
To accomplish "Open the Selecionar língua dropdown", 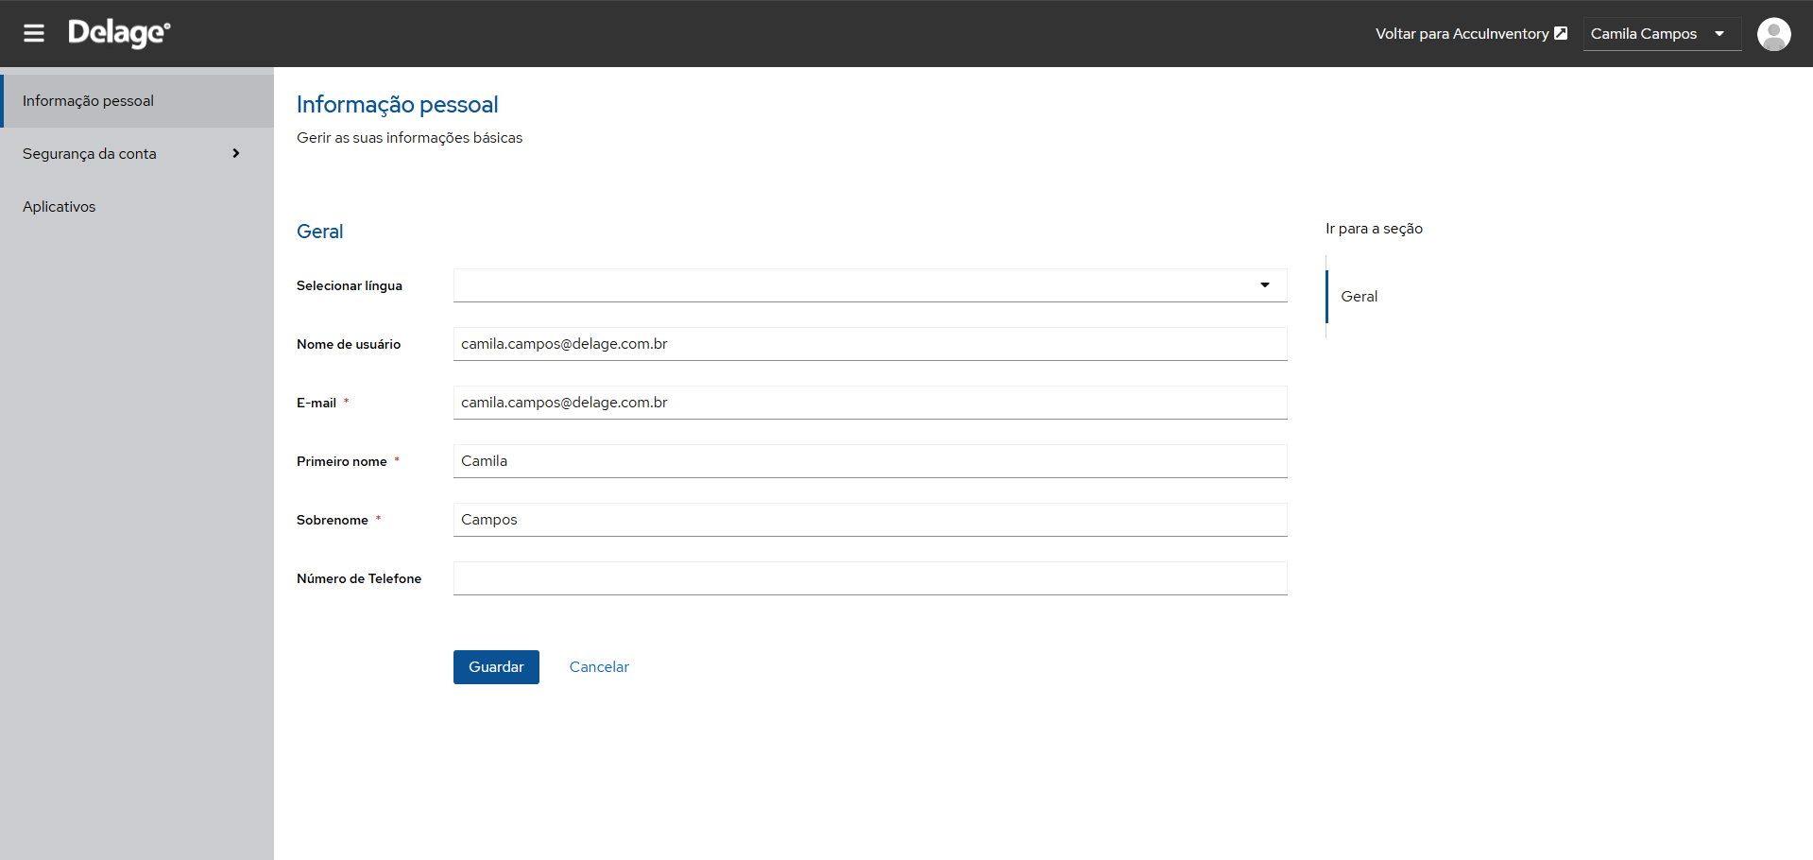I will 870,285.
